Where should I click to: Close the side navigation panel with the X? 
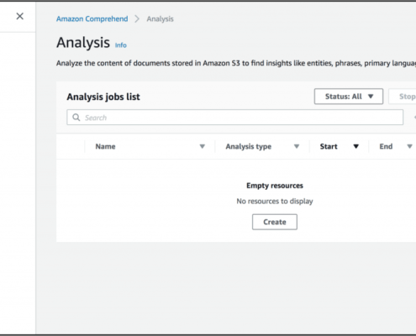20,16
